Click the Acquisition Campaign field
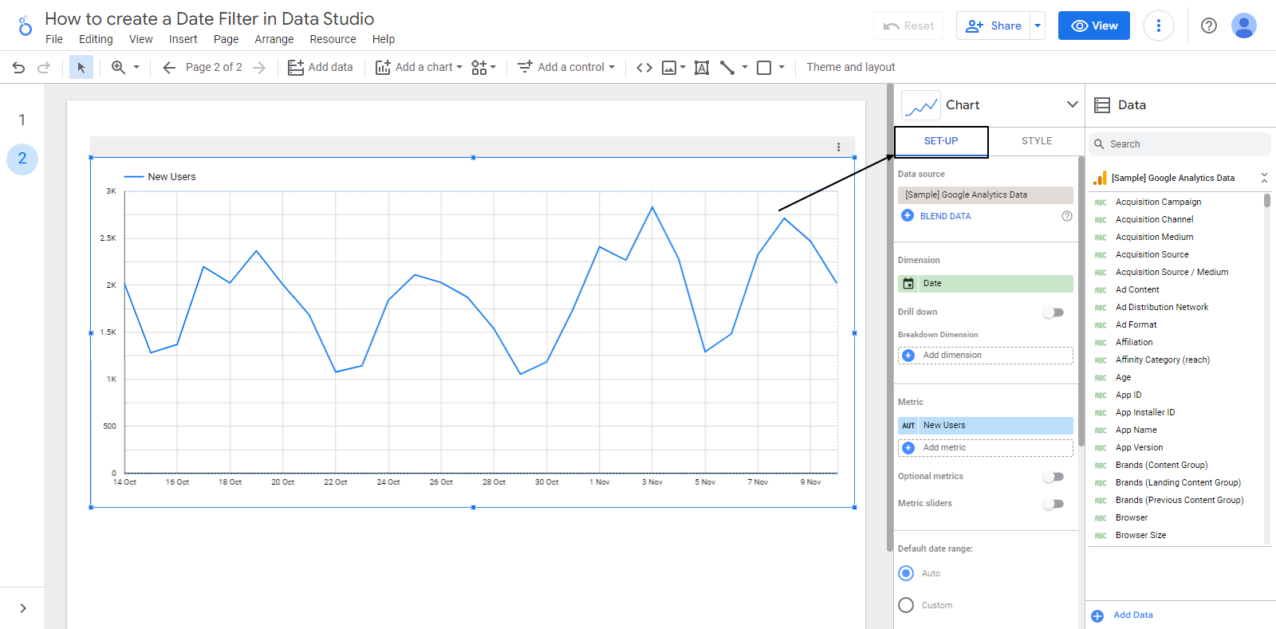 pos(1158,202)
